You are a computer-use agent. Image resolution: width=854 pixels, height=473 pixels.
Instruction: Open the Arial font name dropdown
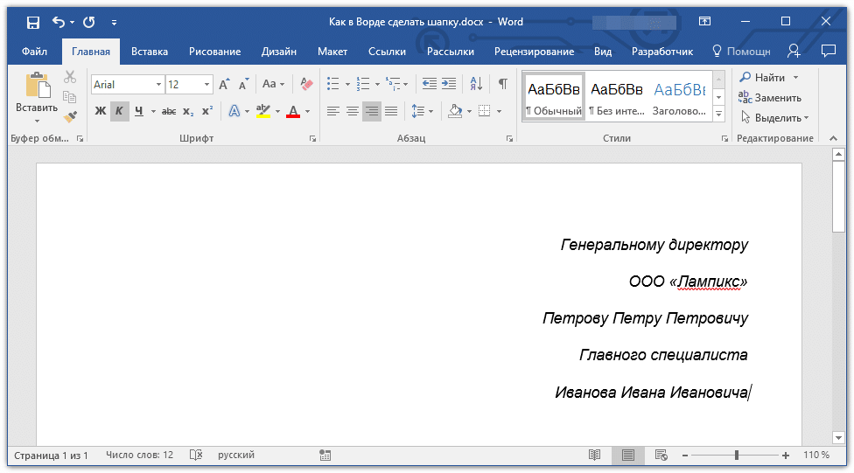[158, 85]
